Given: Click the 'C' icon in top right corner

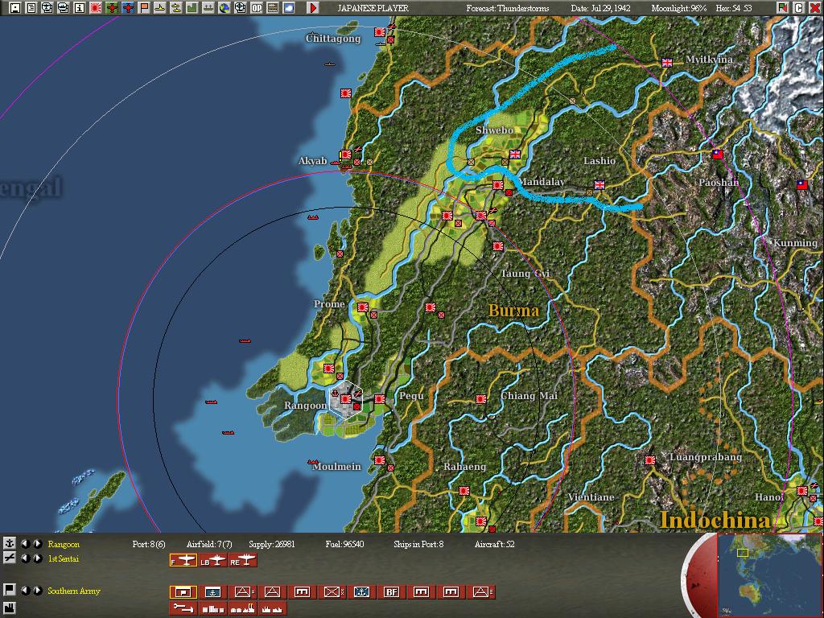Looking at the screenshot, I should point(798,8).
